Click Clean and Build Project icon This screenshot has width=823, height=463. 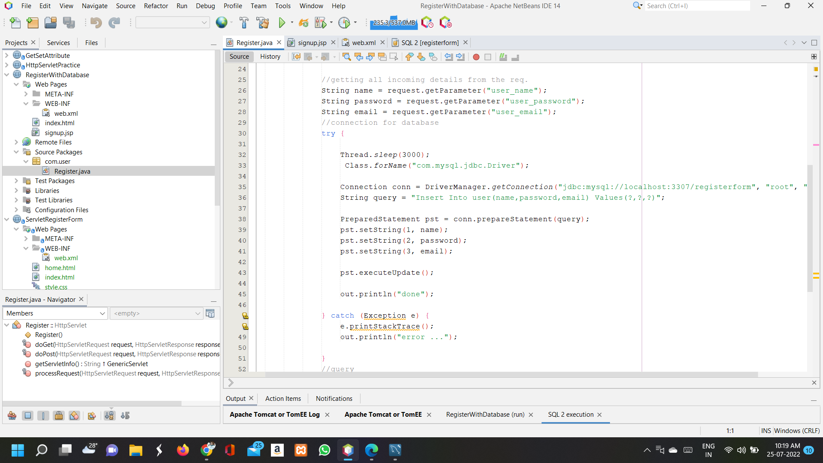click(x=263, y=23)
